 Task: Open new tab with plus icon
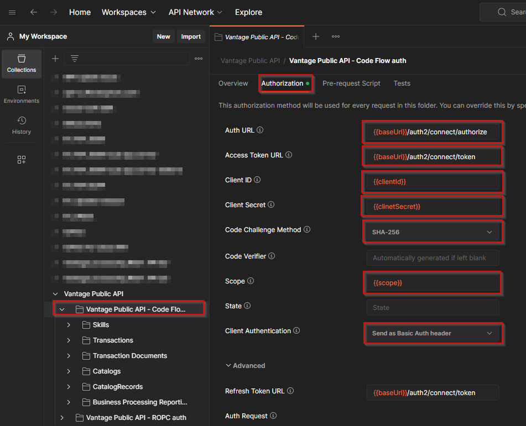(x=316, y=36)
